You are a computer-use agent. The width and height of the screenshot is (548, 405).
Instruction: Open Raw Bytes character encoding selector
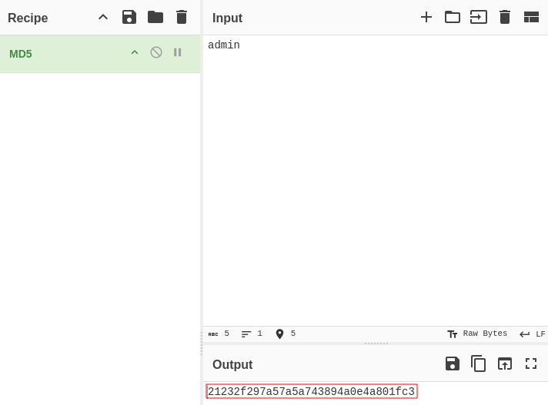pyautogui.click(x=477, y=334)
